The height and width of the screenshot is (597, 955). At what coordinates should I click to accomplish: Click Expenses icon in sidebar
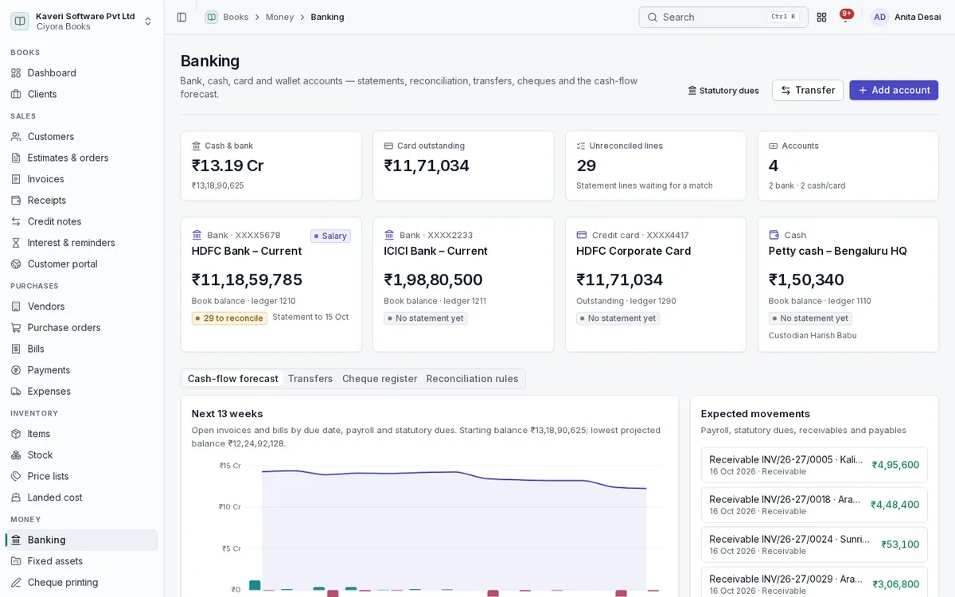pyautogui.click(x=16, y=391)
